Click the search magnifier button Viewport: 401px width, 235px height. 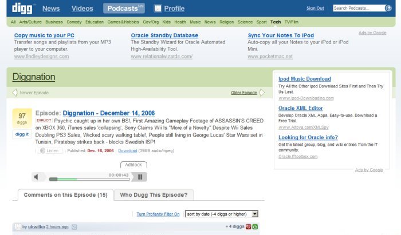[388, 8]
